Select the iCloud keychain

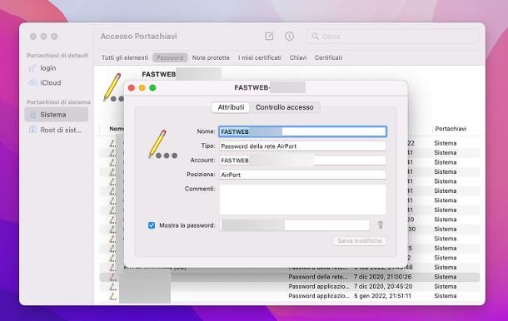(50, 82)
